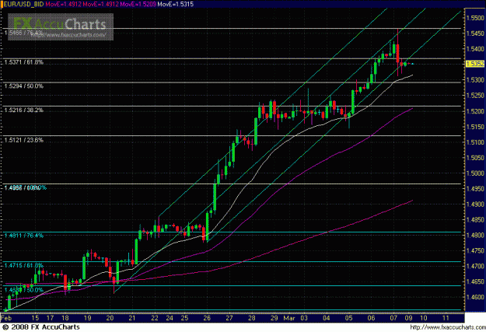This screenshot has width=486, height=332.
Task: Select the yellow 1.5352 current price tag
Action: [475, 64]
